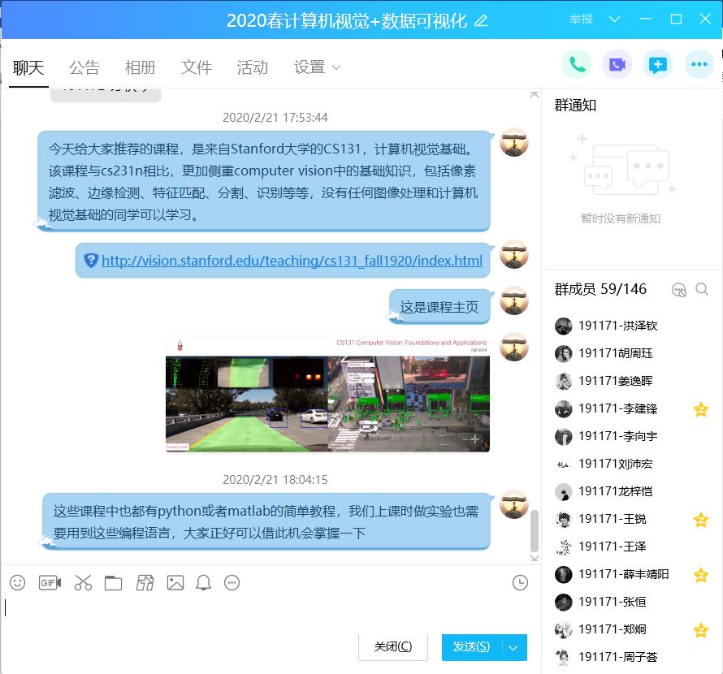Click the 关闭(C) button
This screenshot has width=723, height=674.
pyautogui.click(x=393, y=647)
